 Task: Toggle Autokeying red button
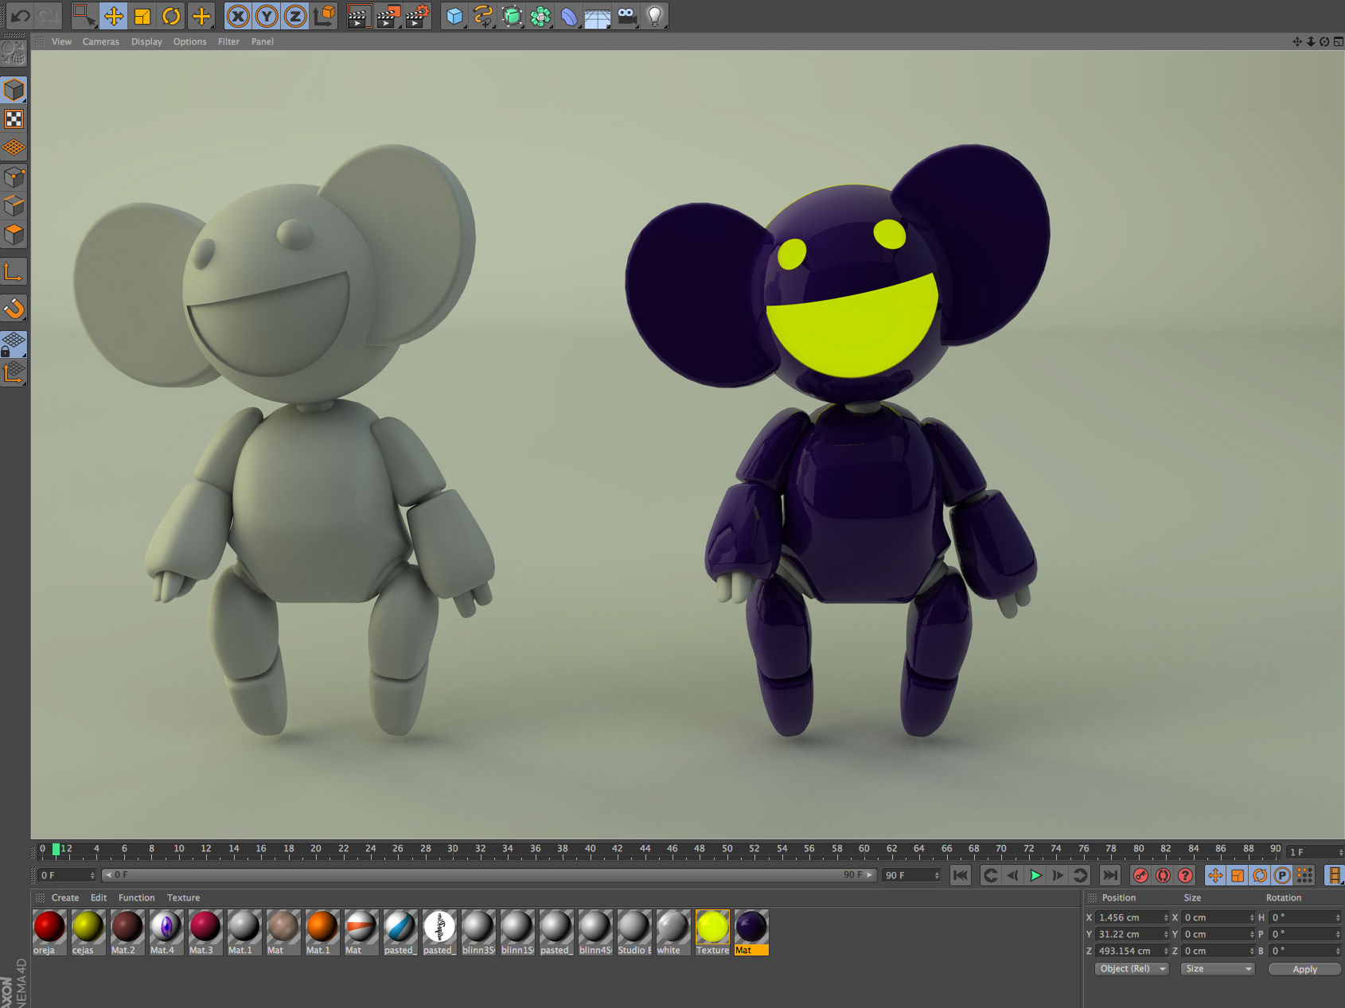(x=1163, y=875)
